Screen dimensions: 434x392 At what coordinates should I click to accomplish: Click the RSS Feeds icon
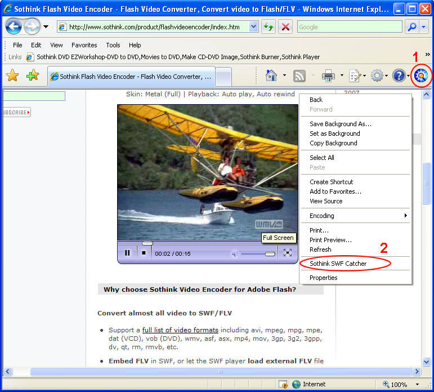click(299, 75)
